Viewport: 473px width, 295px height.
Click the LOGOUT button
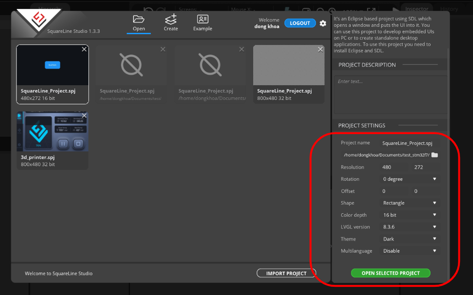coord(300,23)
